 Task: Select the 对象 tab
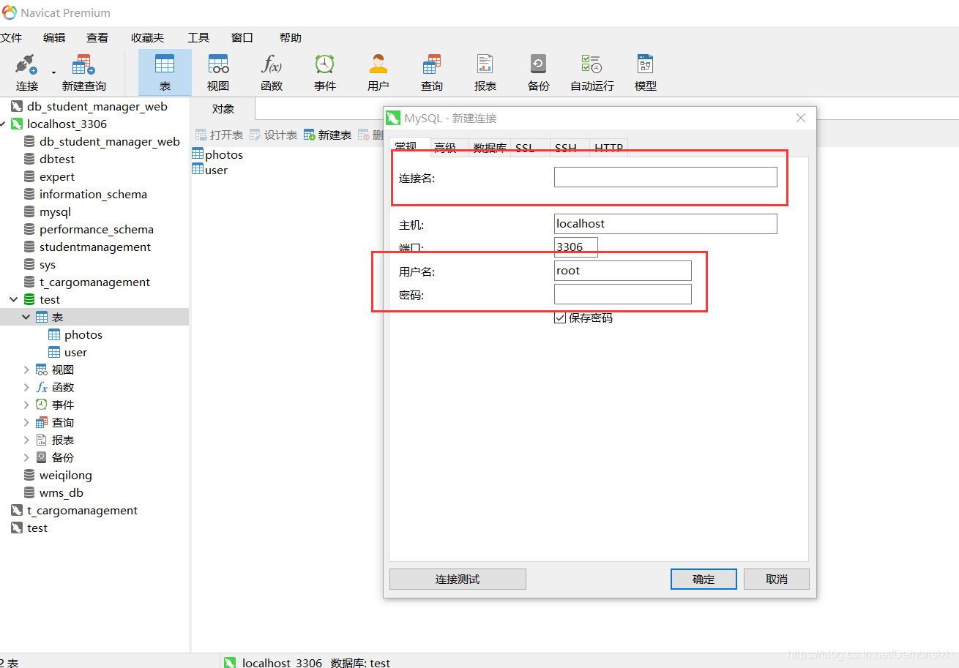[x=223, y=109]
